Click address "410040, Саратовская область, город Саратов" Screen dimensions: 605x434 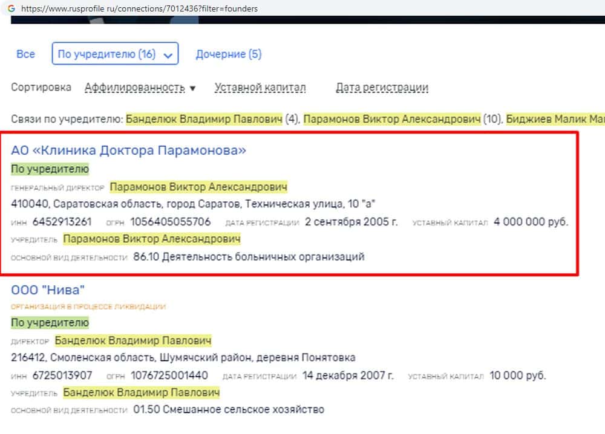click(x=126, y=204)
